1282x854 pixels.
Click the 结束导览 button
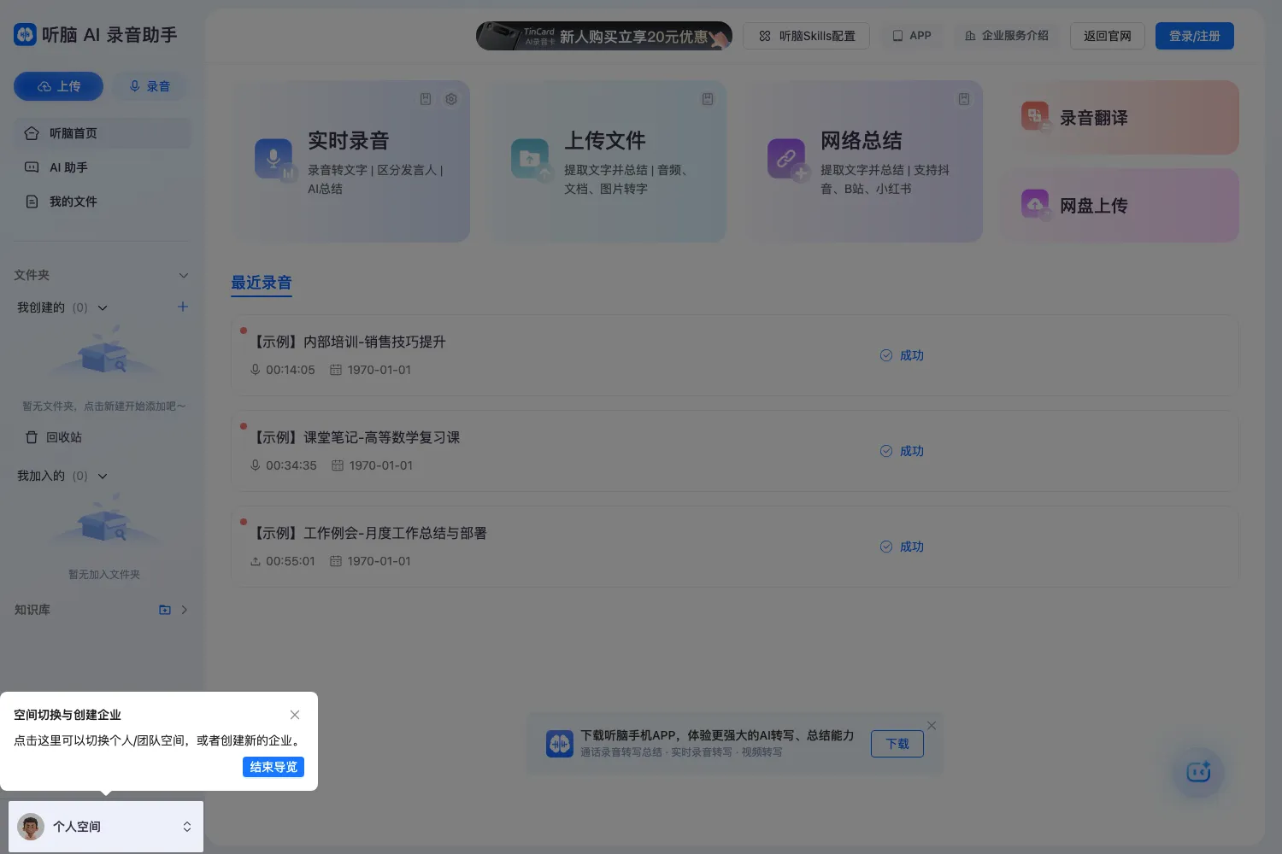(x=273, y=767)
